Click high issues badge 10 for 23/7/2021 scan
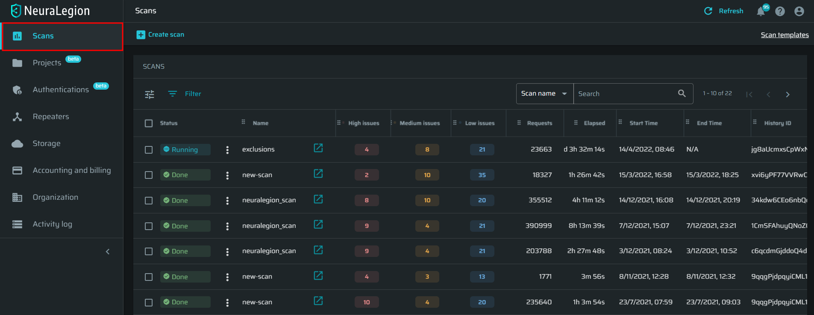 pyautogui.click(x=367, y=303)
